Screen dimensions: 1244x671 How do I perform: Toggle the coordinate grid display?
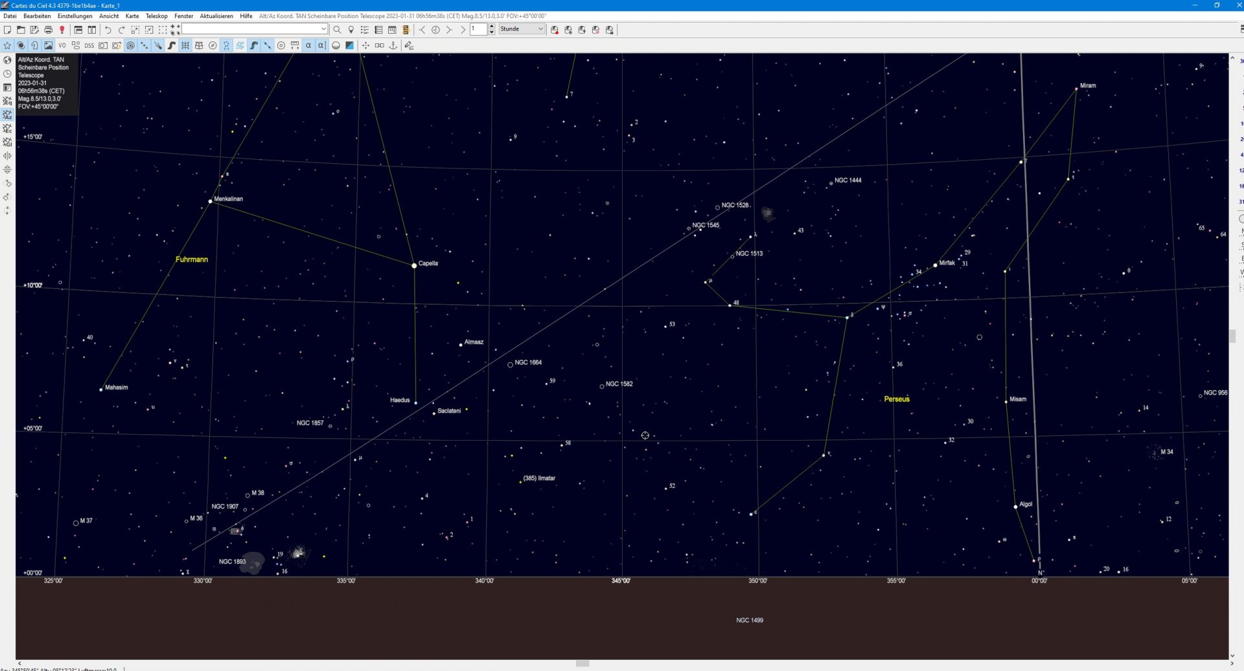[x=185, y=45]
